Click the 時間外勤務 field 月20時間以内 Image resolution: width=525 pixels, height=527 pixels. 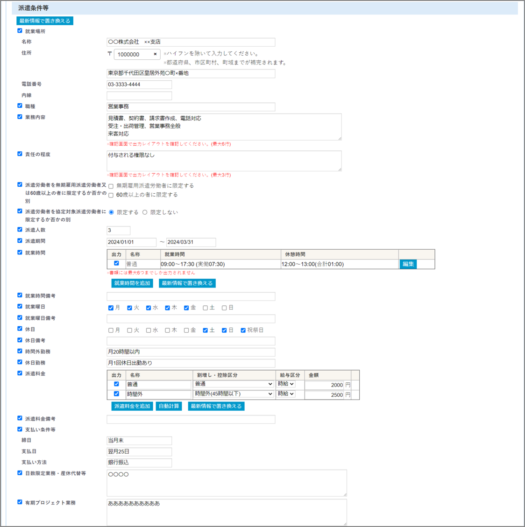click(x=191, y=352)
